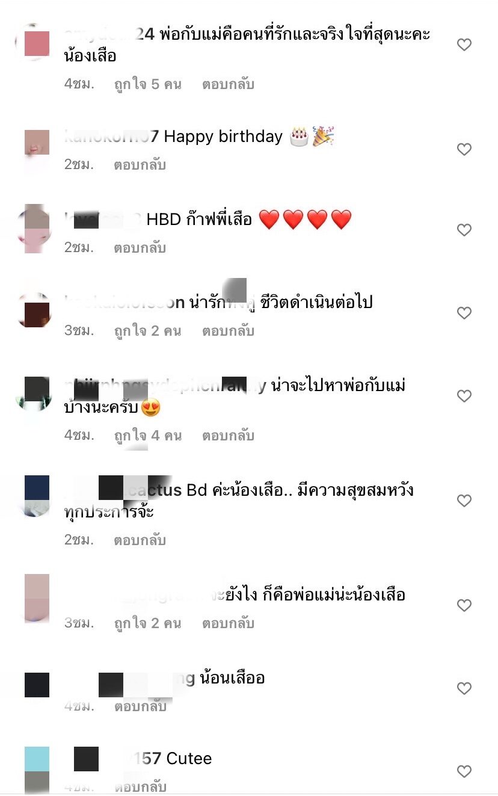Tap heart on Happy birthday comment

464,149
